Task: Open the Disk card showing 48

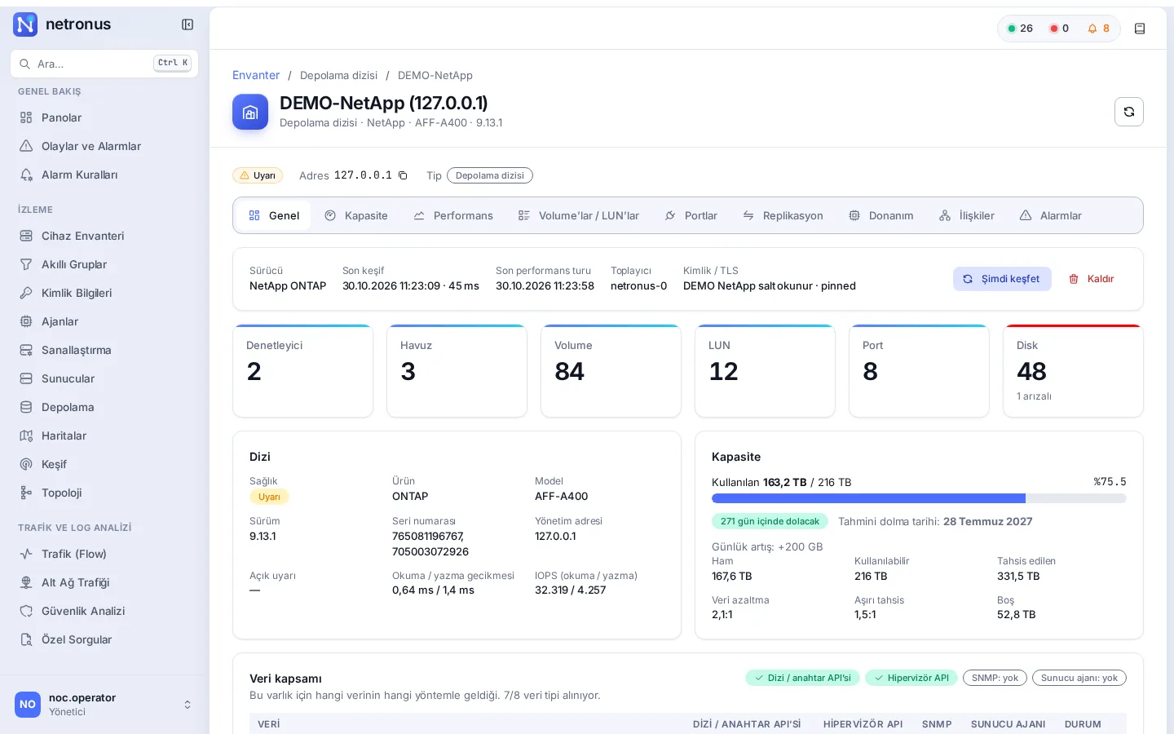Action: tap(1073, 371)
